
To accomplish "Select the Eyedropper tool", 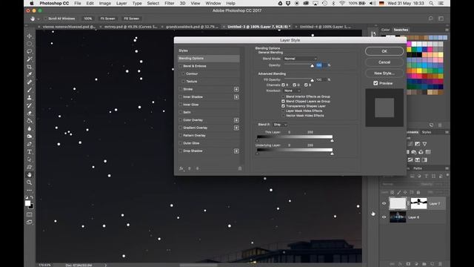I will (30, 74).
